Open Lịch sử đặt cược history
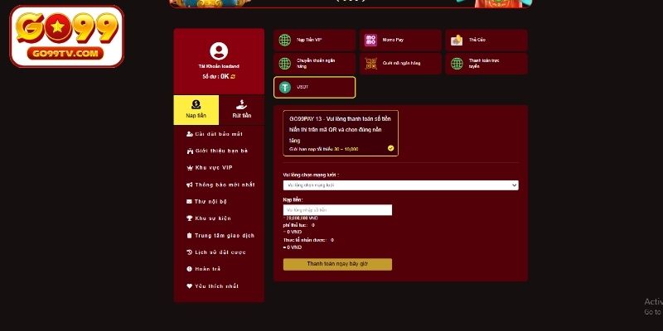Image resolution: width=663 pixels, height=331 pixels. pyautogui.click(x=216, y=252)
